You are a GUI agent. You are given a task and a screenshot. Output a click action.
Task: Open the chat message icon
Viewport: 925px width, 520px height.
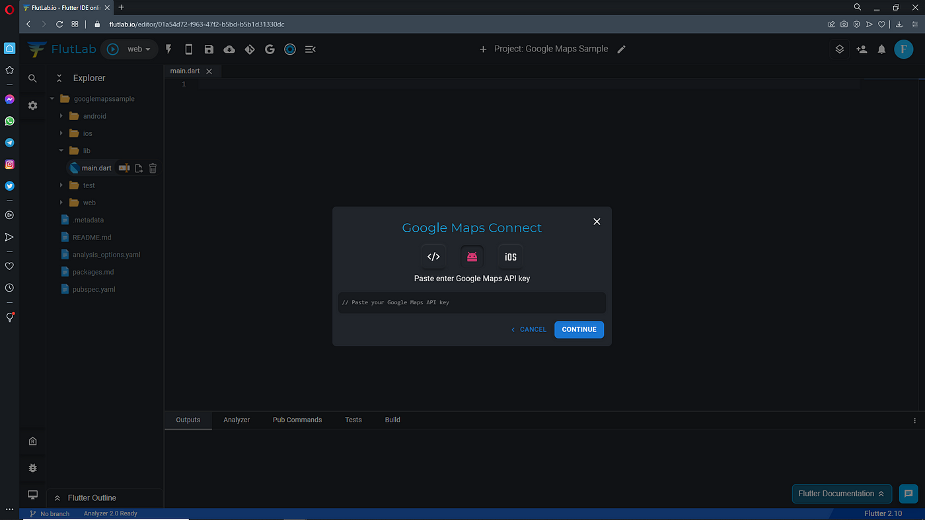click(908, 494)
